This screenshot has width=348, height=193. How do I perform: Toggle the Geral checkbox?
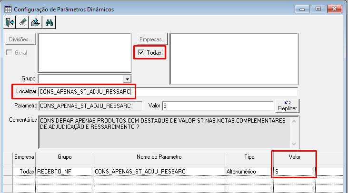(9, 52)
